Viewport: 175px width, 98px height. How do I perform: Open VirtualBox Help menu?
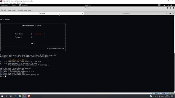pos(24,3)
